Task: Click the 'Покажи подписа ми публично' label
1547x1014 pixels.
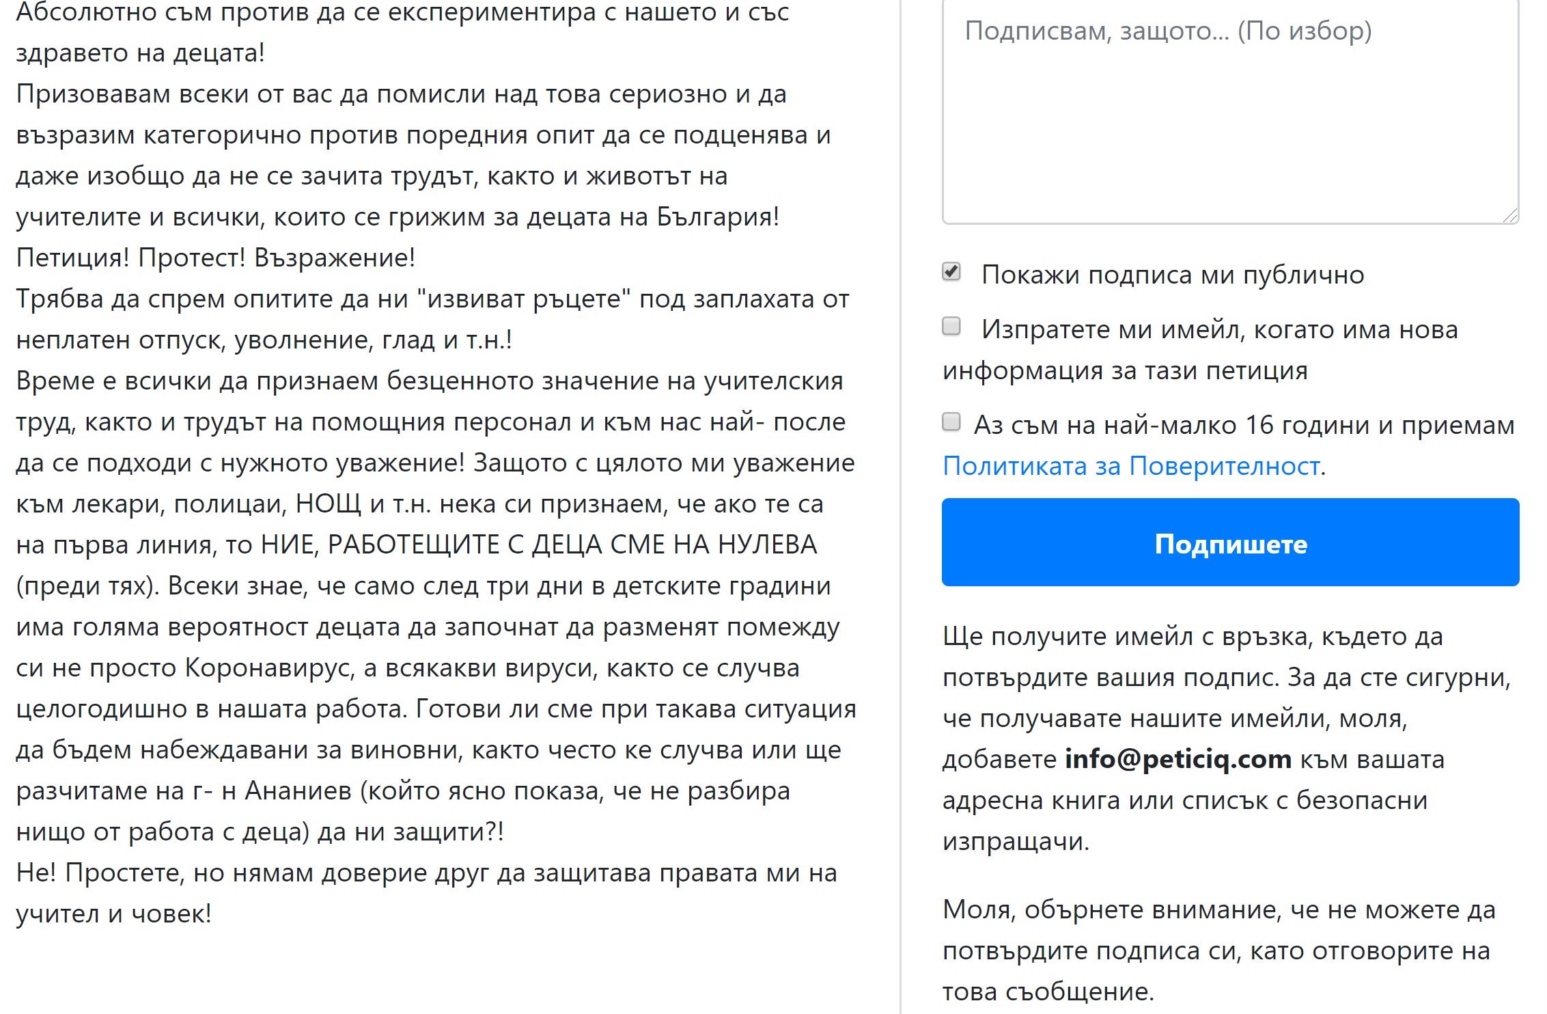Action: click(1173, 275)
